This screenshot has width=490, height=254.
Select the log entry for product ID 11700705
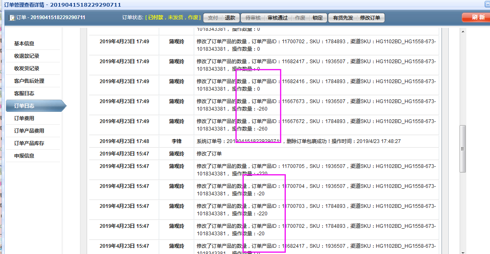(x=264, y=170)
